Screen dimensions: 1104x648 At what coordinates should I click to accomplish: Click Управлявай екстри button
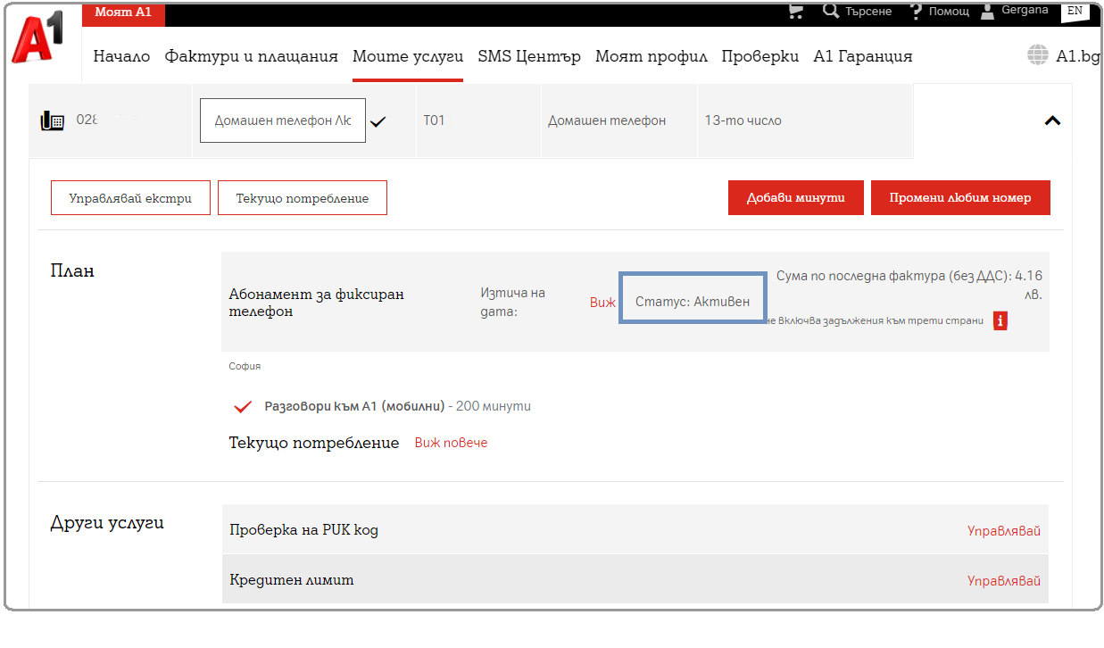[x=130, y=198]
